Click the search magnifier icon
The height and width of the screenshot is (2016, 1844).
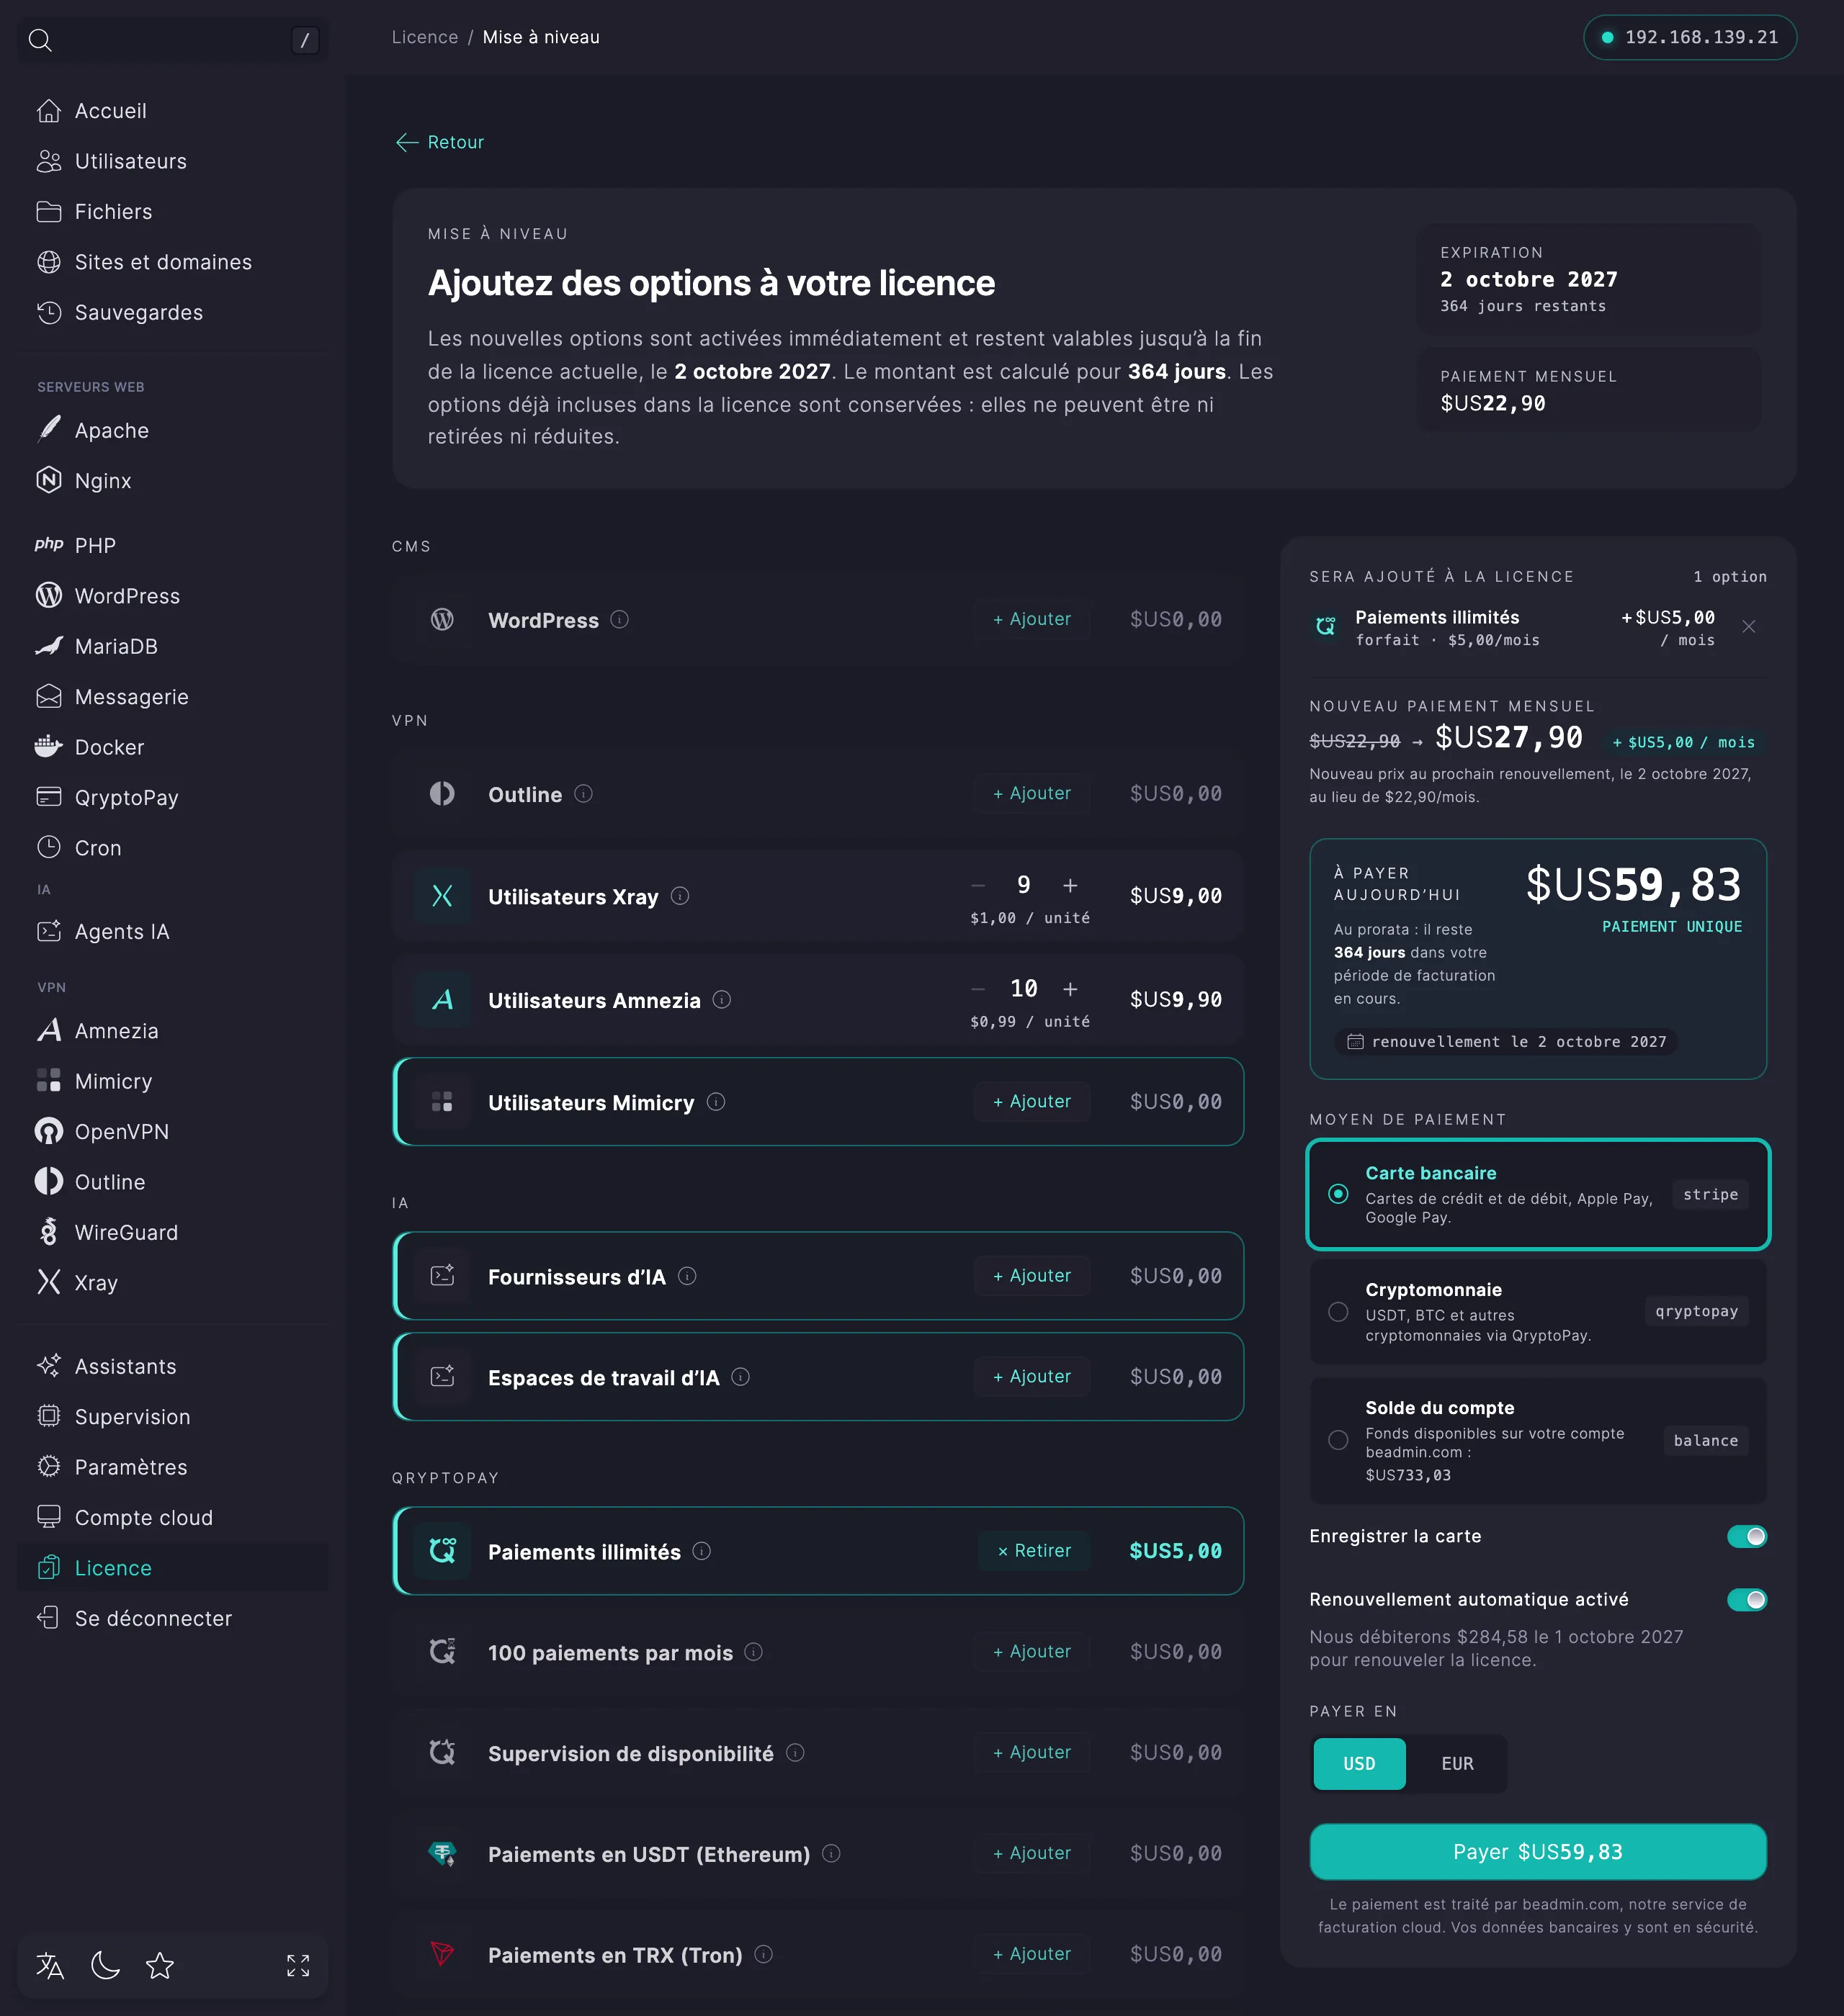pos(40,40)
